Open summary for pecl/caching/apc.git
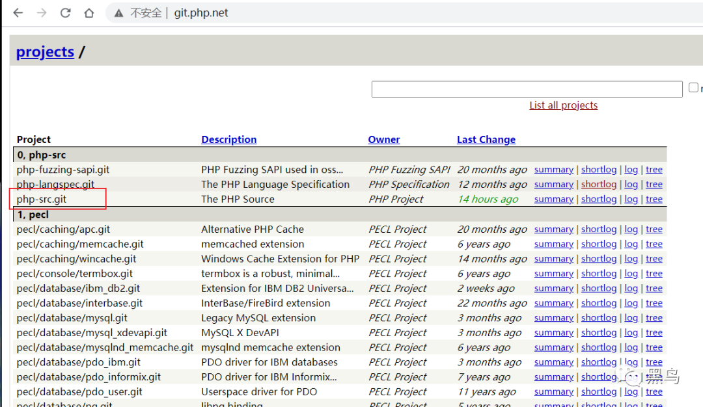The height and width of the screenshot is (407, 703). (554, 230)
